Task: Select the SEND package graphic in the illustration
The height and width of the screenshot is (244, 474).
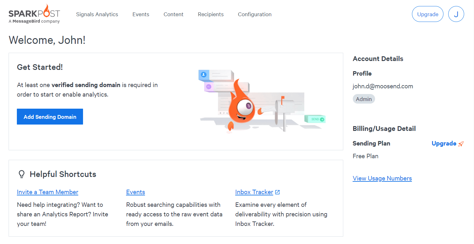Action: [315, 119]
